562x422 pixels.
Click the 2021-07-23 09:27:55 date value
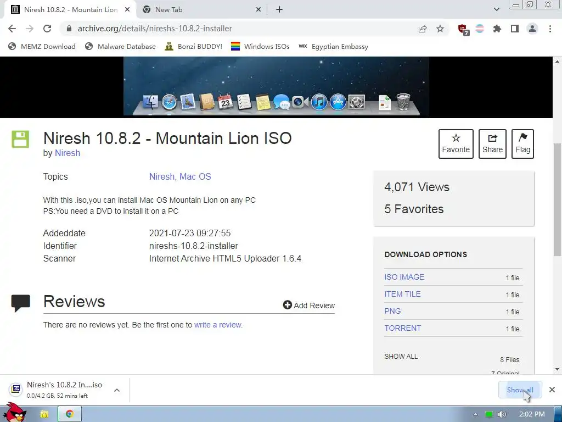[x=190, y=233]
